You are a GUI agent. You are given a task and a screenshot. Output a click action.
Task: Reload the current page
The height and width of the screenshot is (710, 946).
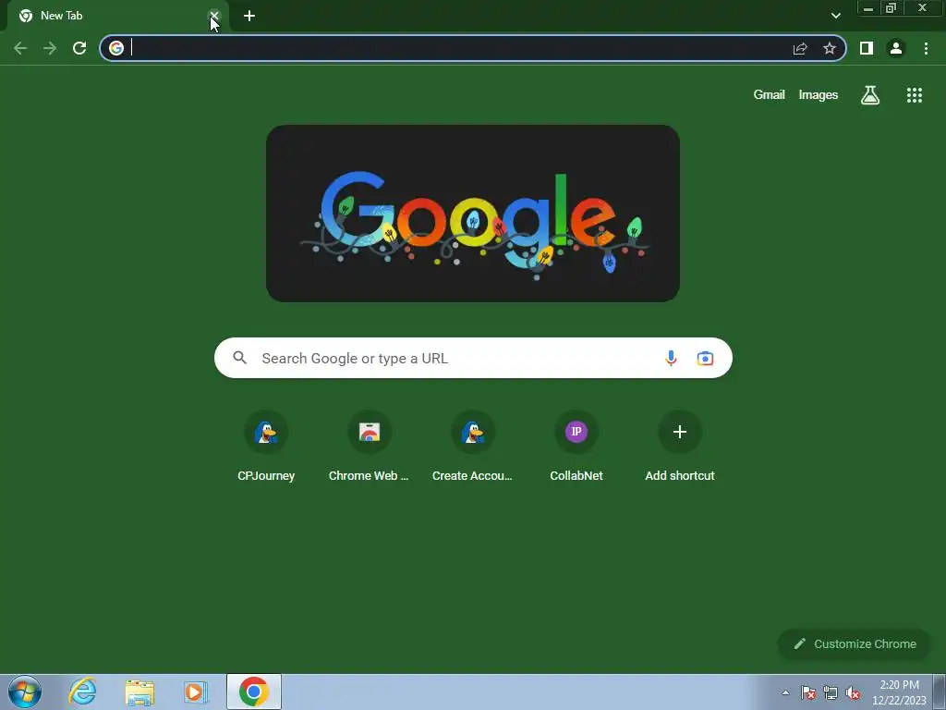[x=79, y=48]
